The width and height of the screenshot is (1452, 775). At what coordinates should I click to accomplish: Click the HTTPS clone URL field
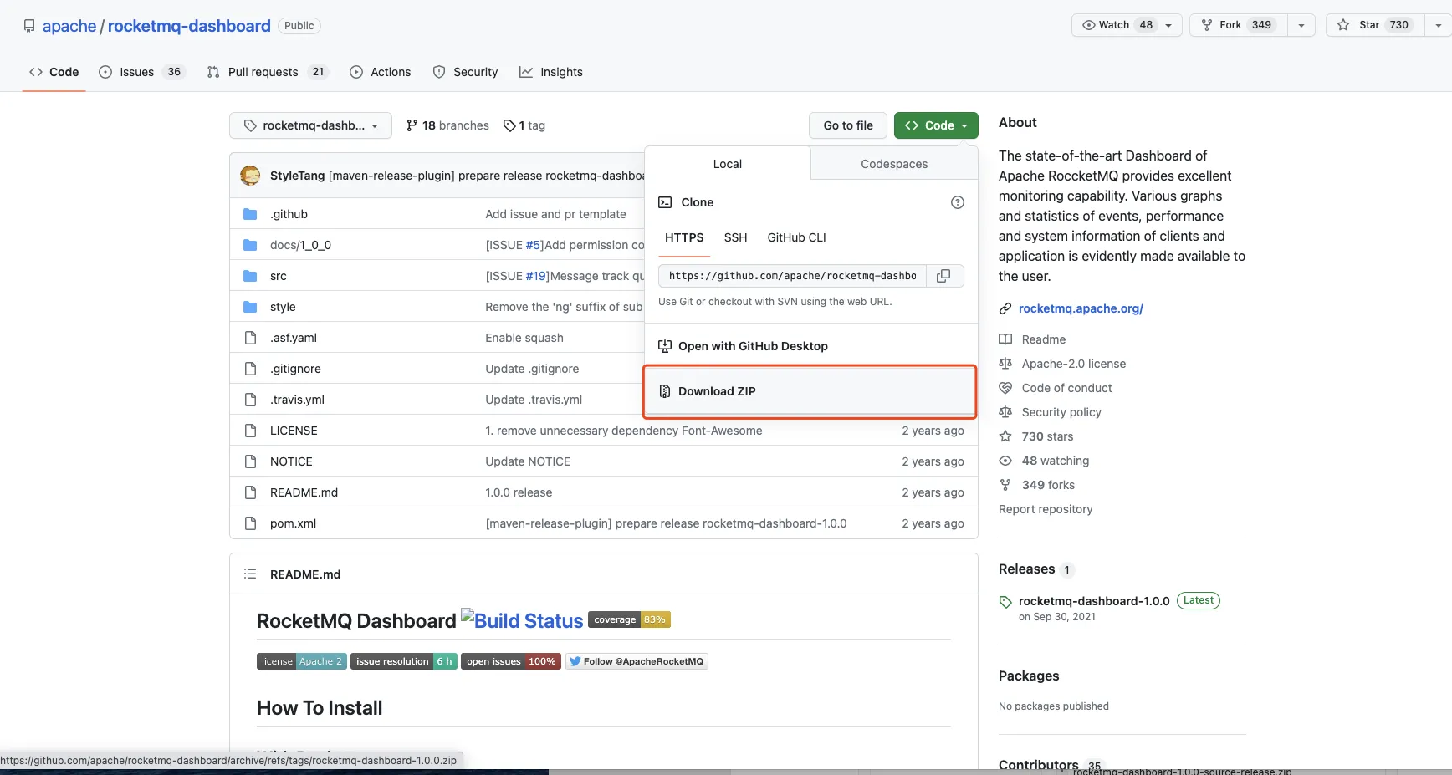792,276
